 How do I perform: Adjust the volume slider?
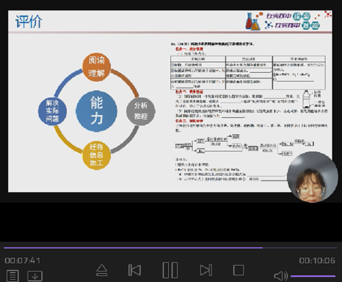[312, 276]
